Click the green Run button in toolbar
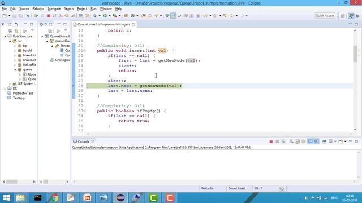 click(x=105, y=16)
